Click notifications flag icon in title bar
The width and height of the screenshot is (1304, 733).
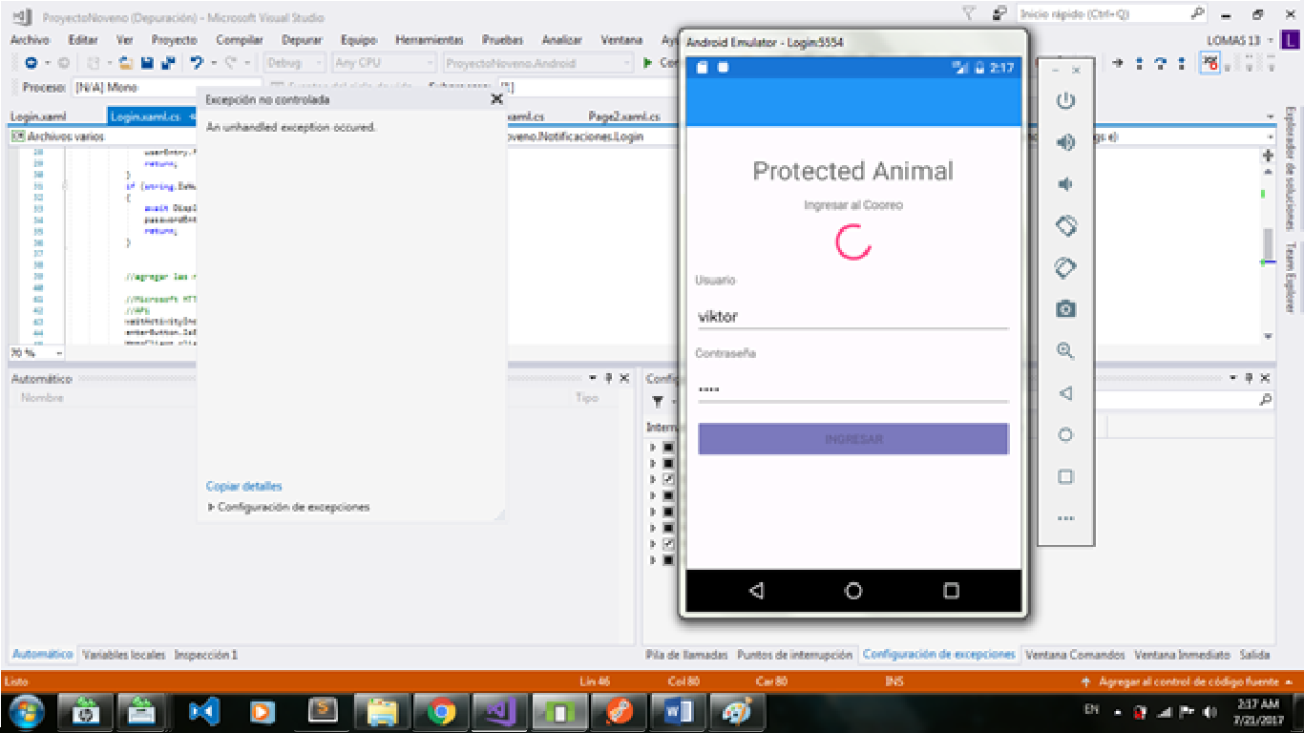click(x=969, y=14)
